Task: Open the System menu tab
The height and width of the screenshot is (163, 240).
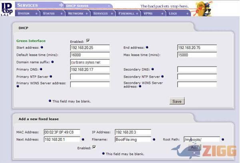Action: click(28, 13)
